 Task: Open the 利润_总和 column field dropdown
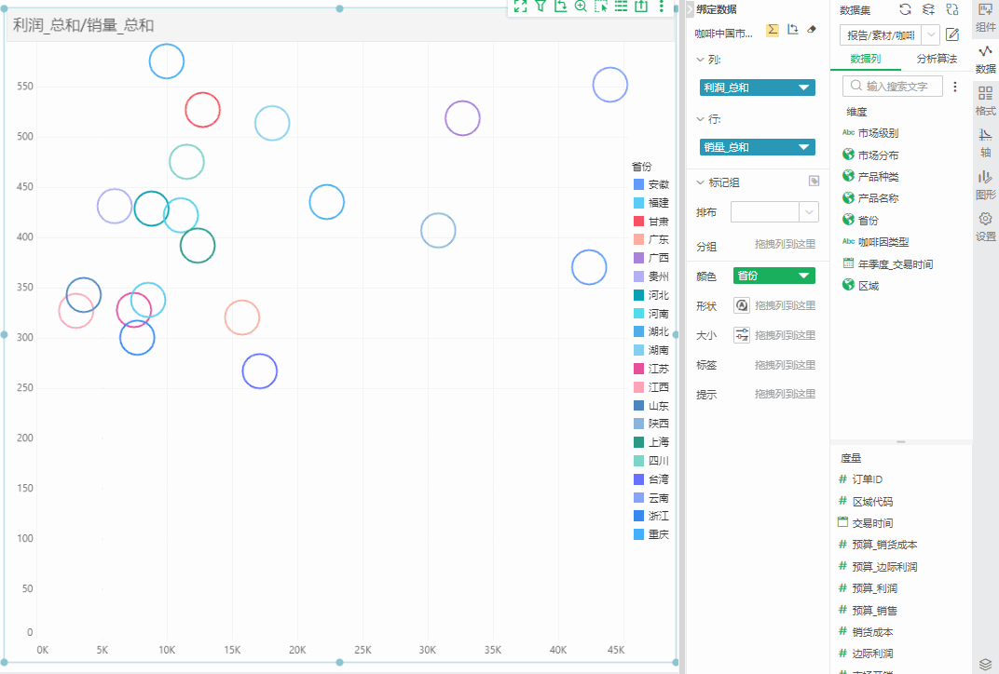pyautogui.click(x=804, y=88)
